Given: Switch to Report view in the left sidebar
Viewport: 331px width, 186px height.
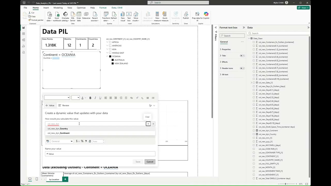Looking at the screenshot, I should (24, 28).
